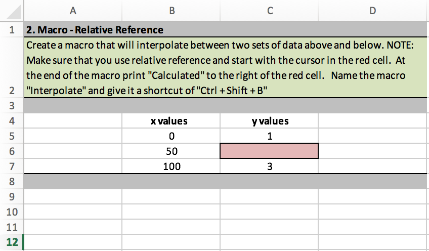Screen dimensions: 429x251
Task: Click the red interpolation cell C6
Action: point(269,151)
